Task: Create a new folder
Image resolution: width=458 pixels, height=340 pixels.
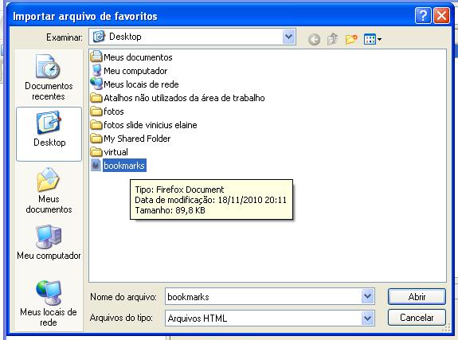Action: pyautogui.click(x=351, y=39)
